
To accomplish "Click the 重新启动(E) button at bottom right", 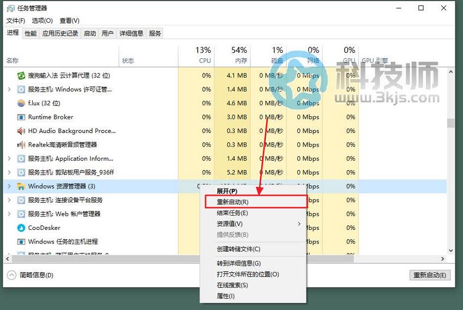I will [430, 275].
